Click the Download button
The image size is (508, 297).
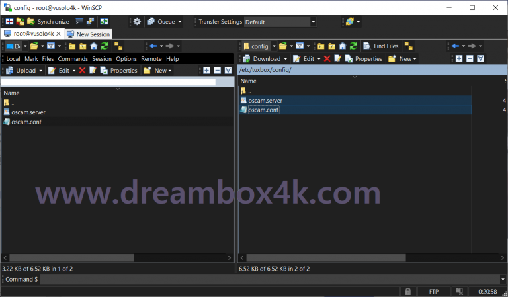(262, 59)
